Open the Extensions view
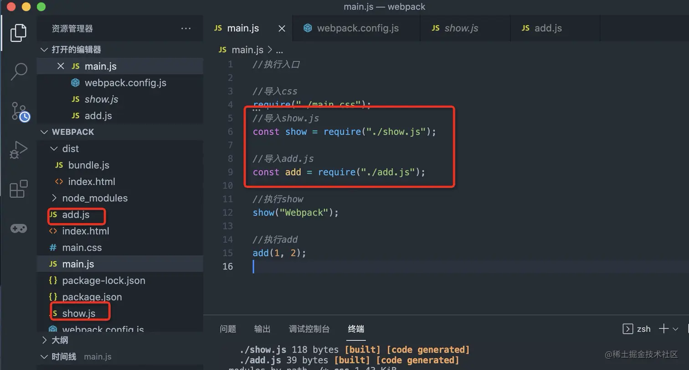Screen dimensions: 689x370 coord(19,189)
